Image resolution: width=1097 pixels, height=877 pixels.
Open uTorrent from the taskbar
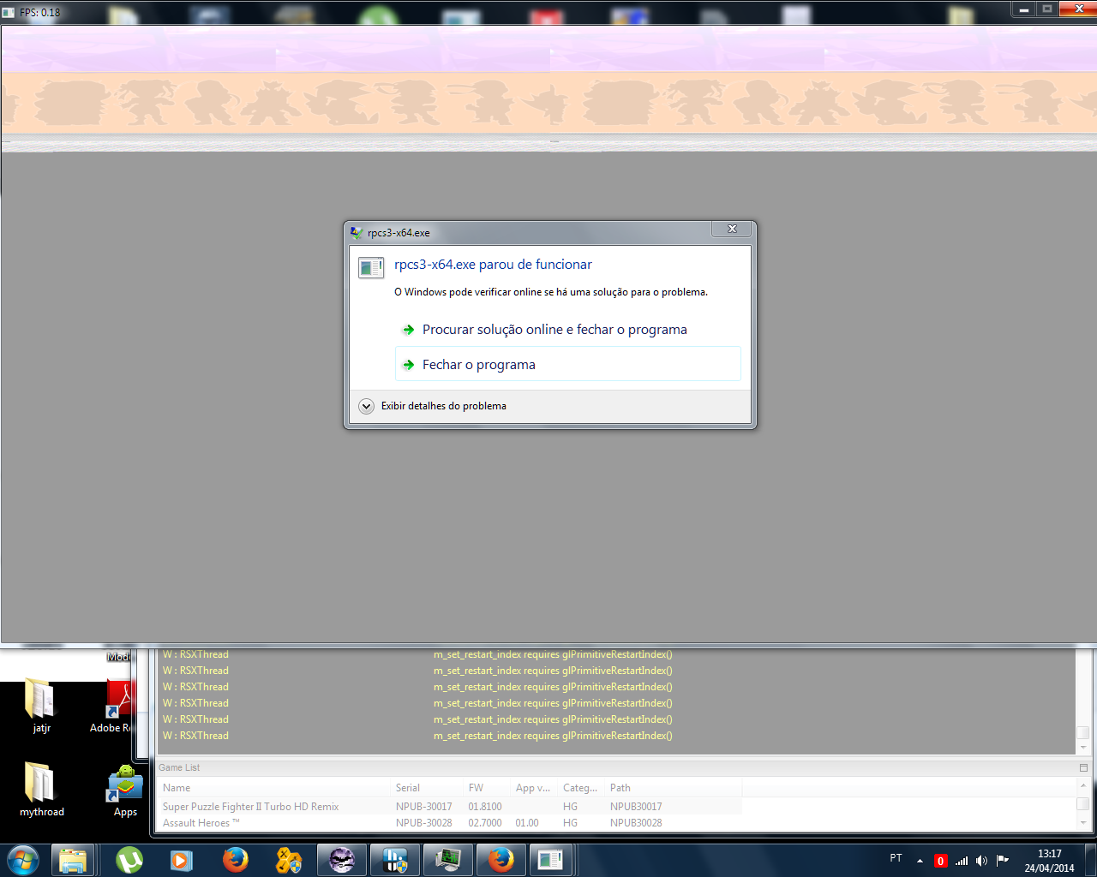[129, 860]
